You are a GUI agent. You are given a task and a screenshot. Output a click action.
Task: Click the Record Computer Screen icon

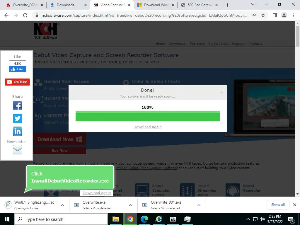[142, 190]
